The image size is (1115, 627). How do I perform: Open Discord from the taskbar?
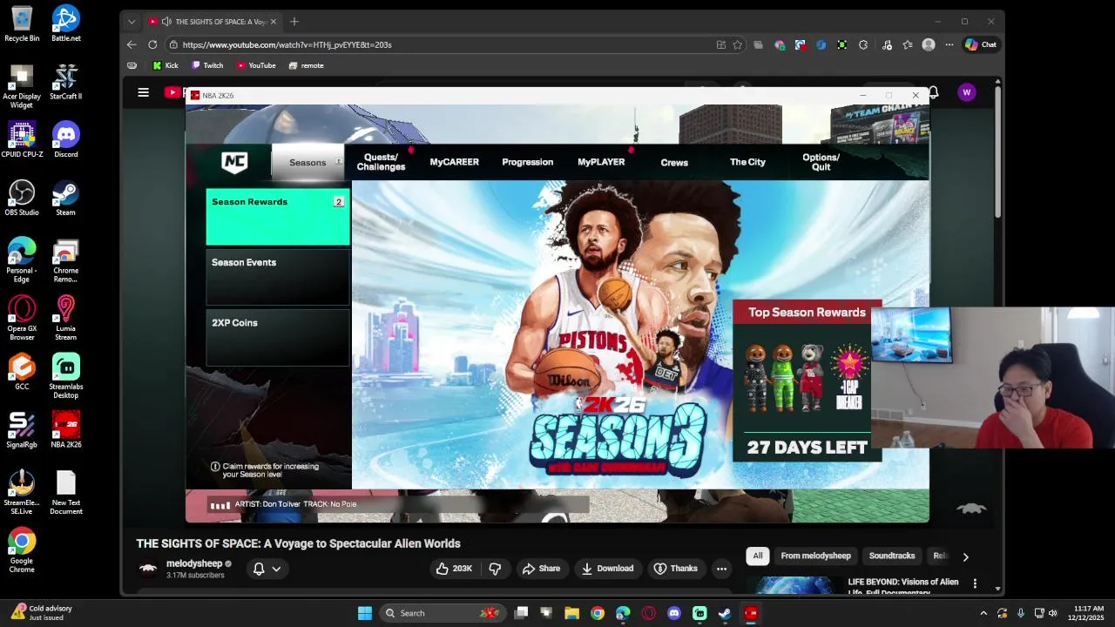(674, 613)
